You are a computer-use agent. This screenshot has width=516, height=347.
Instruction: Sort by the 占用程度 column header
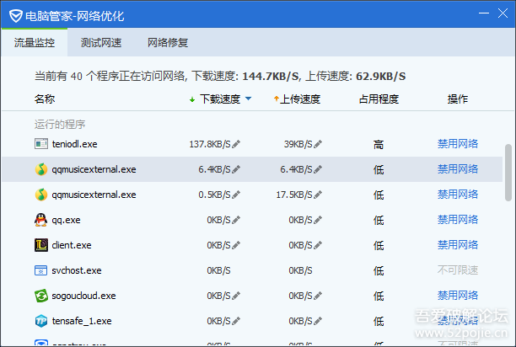coord(379,99)
